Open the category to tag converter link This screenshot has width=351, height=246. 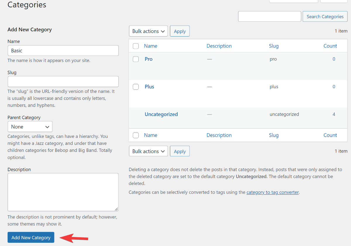[273, 192]
